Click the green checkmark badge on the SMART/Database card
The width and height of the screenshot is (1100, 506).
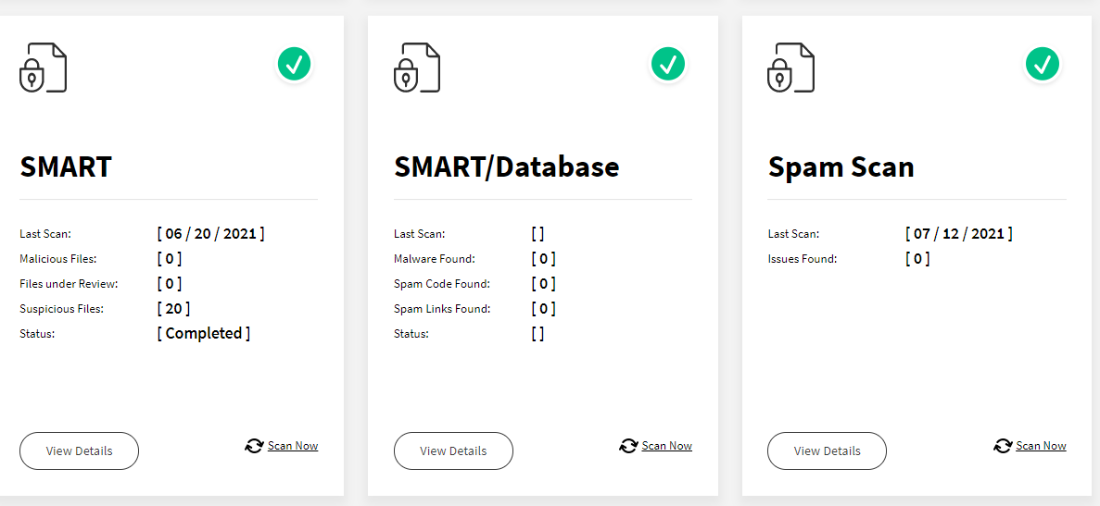click(668, 65)
